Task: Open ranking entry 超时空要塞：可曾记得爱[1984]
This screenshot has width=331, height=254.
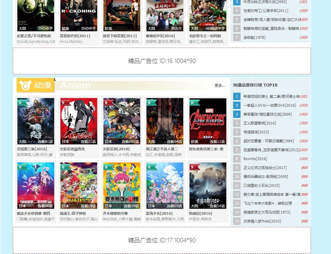Action: [x=269, y=141]
